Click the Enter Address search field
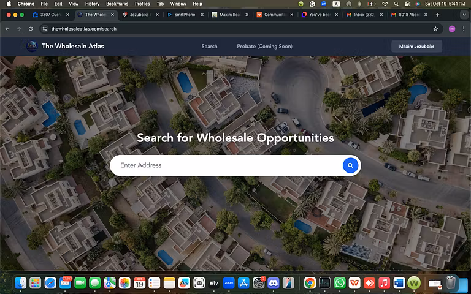 (x=227, y=165)
